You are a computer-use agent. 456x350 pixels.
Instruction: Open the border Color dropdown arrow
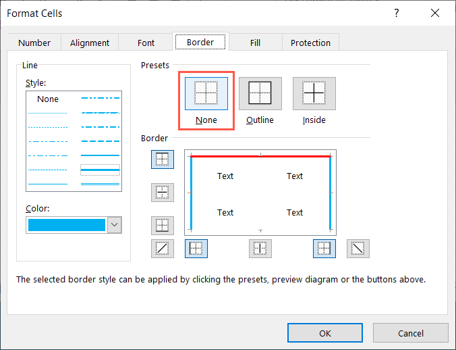coord(115,225)
